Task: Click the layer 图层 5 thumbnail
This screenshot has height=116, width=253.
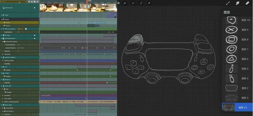Action: 231,69
